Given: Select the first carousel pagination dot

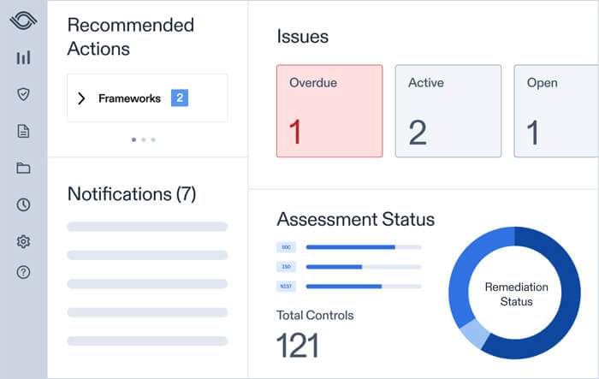Looking at the screenshot, I should [133, 139].
